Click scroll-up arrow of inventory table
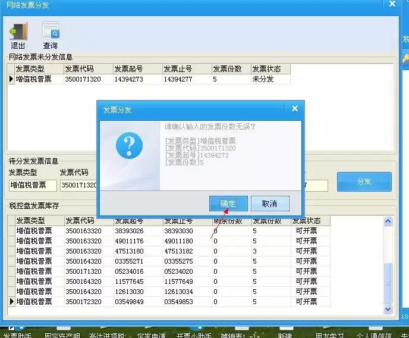This screenshot has height=338, width=409. coord(388,221)
